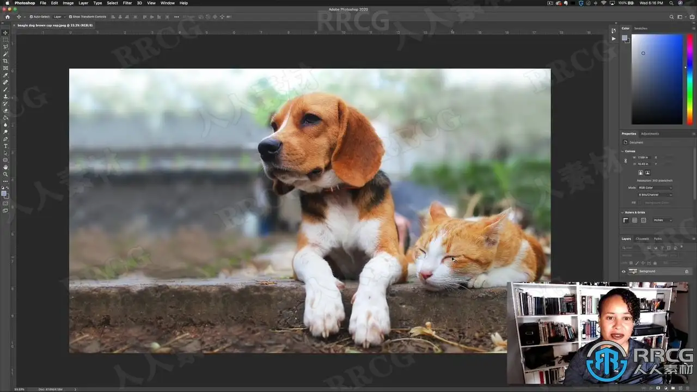The image size is (697, 392).
Task: Select the History Brush tool
Action: click(x=5, y=103)
